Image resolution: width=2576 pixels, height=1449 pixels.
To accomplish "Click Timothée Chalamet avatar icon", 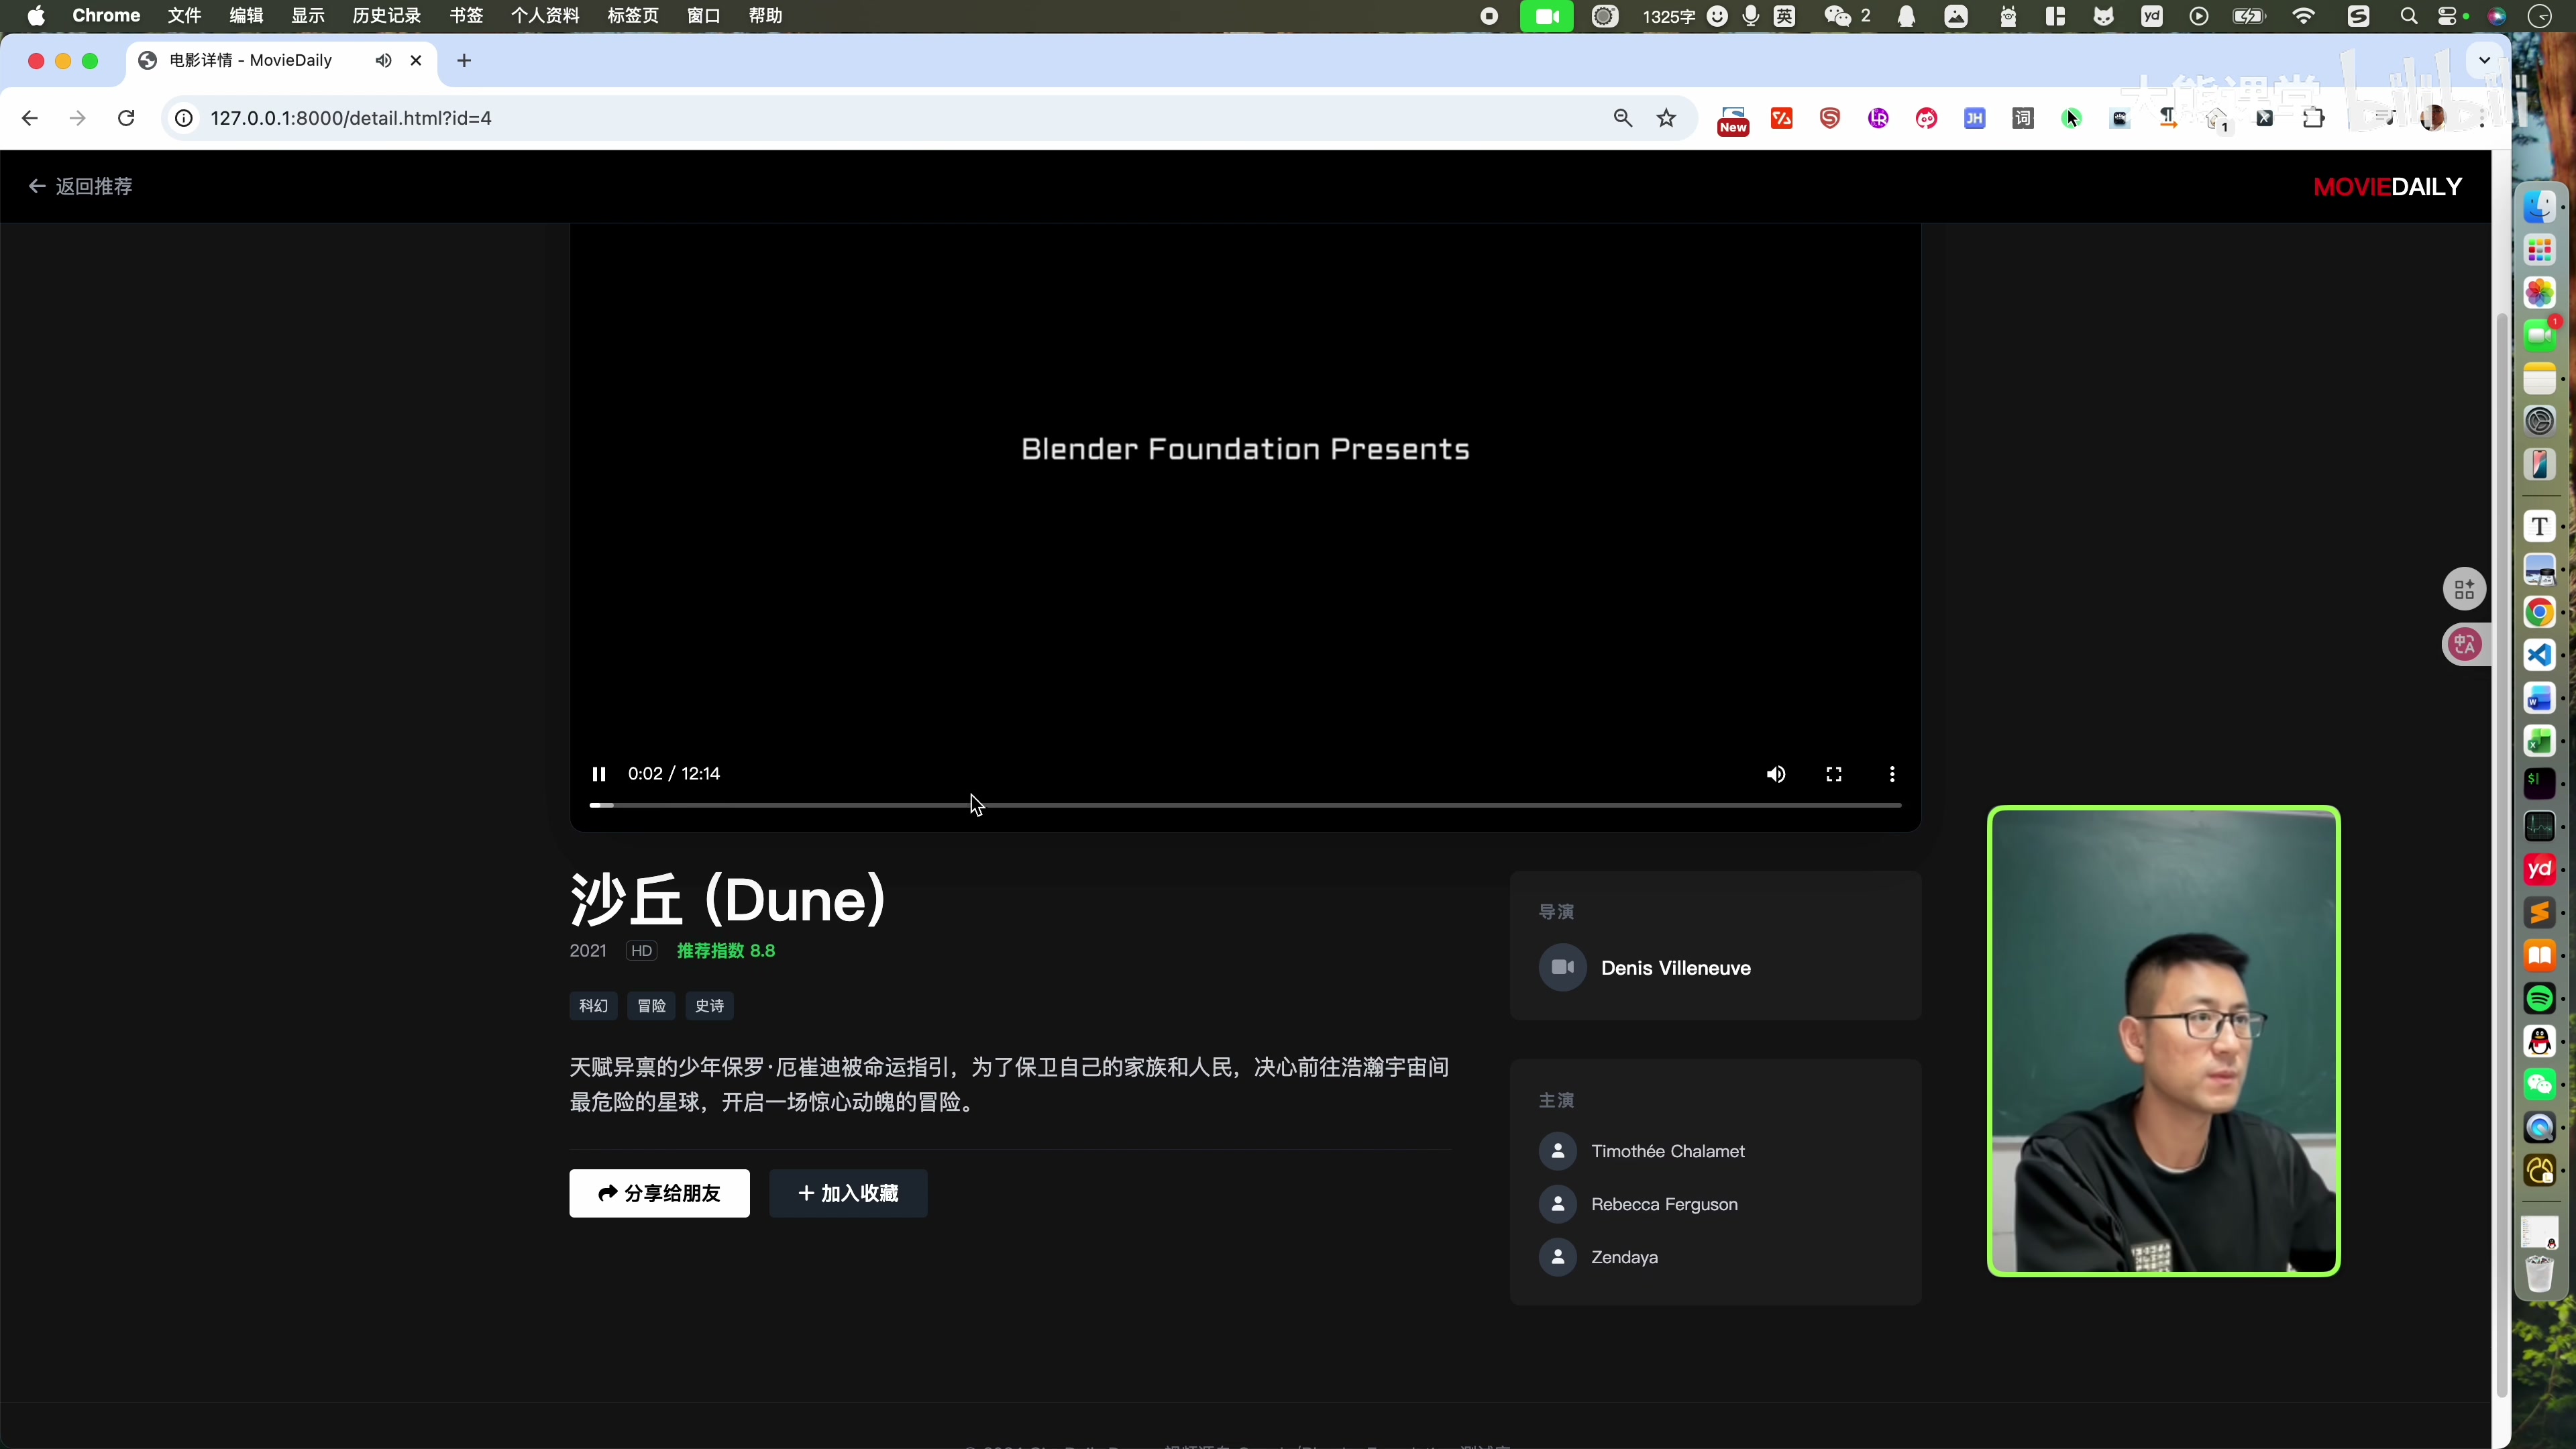I will click(1558, 1151).
